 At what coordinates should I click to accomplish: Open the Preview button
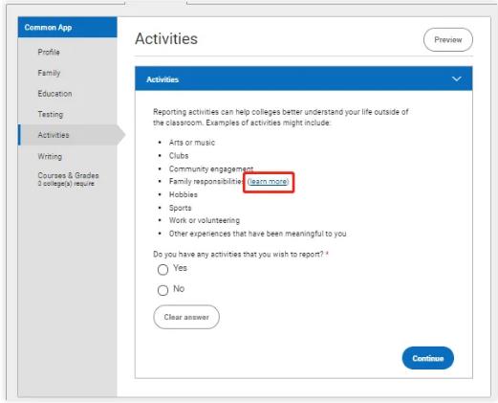point(448,39)
